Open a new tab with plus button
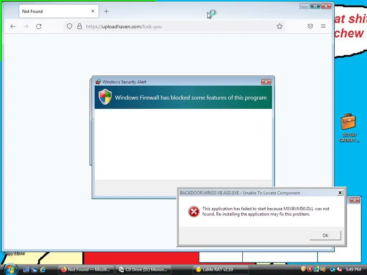The image size is (367, 275). [x=106, y=11]
